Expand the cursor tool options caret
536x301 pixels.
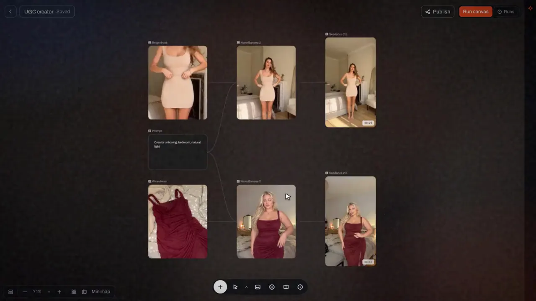[x=246, y=287]
